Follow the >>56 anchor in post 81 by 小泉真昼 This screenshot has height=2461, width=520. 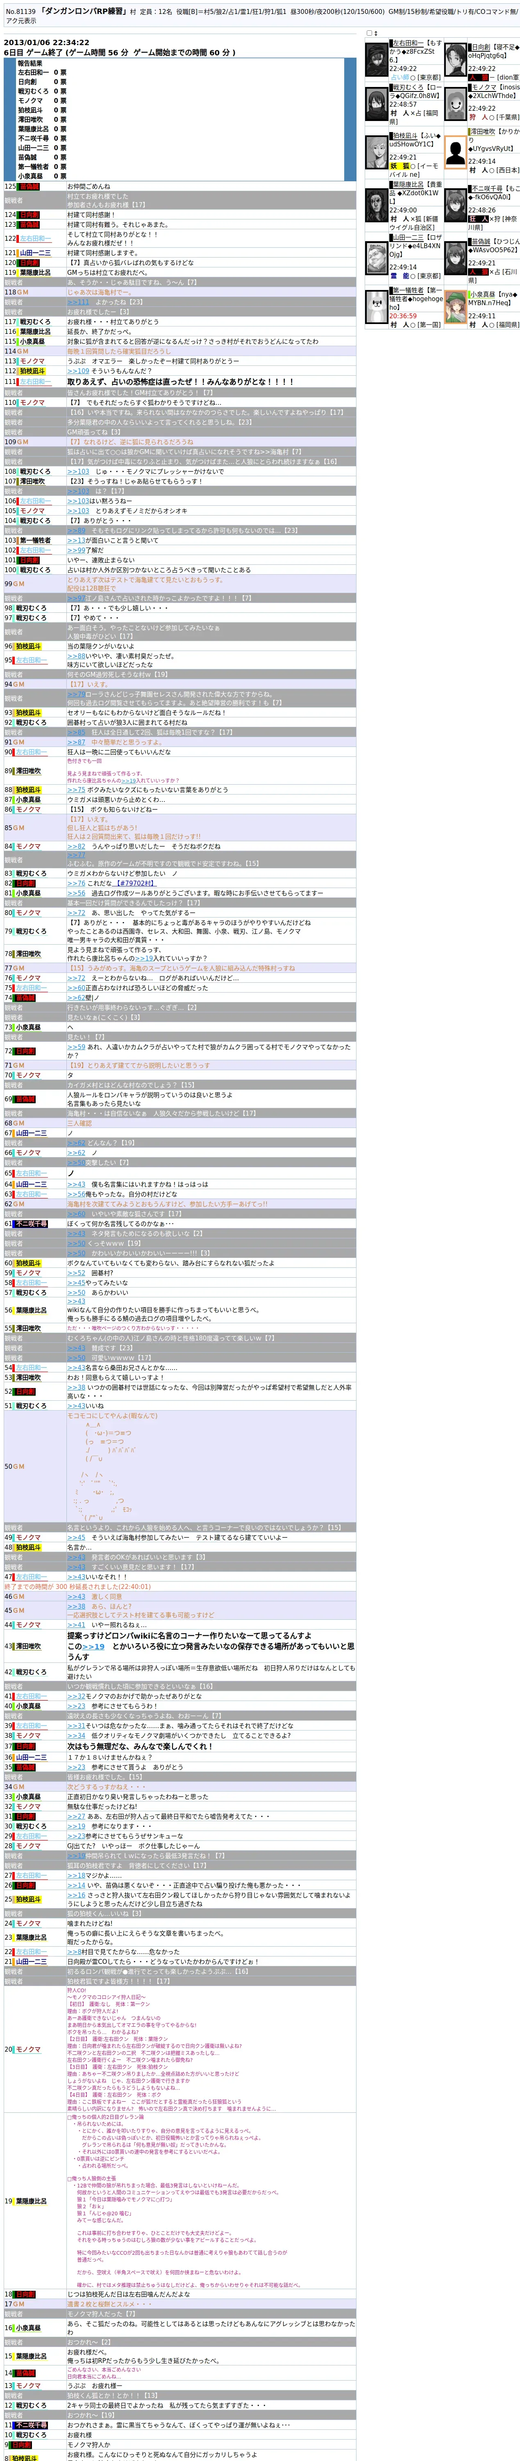tap(75, 893)
